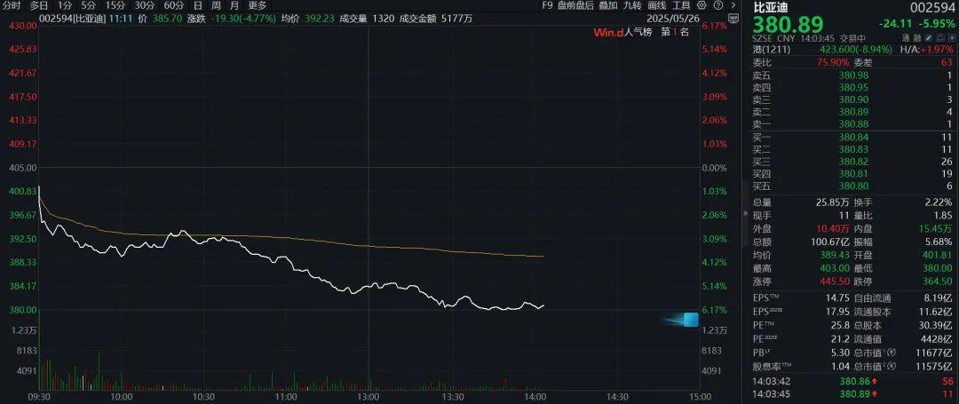Click the F9 button
Image resolution: width=959 pixels, height=404 pixels.
[x=547, y=5]
